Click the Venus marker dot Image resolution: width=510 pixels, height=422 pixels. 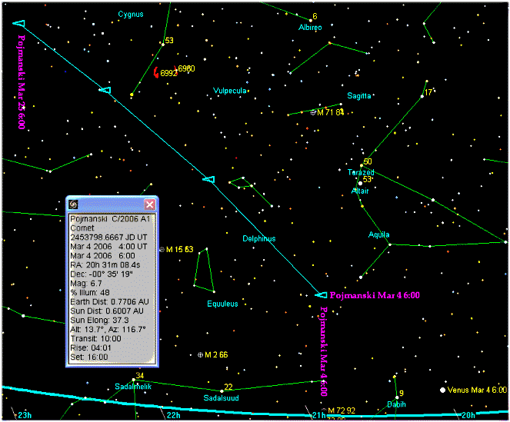[x=442, y=390]
